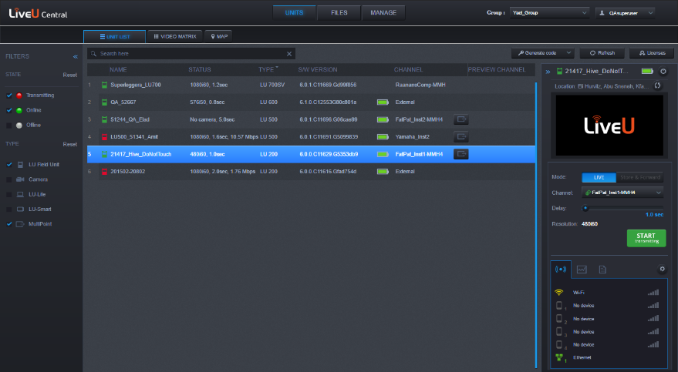678x372 pixels.
Task: Open the graph statistics tab icon
Action: (582, 270)
